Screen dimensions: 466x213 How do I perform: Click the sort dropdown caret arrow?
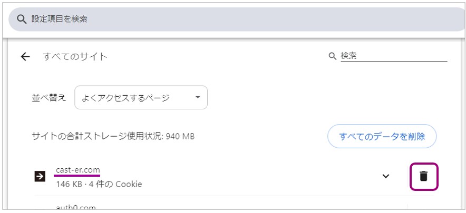coord(198,98)
